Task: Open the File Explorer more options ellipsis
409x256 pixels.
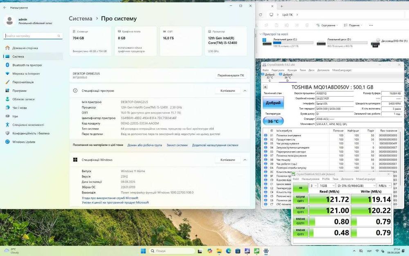Action: tap(371, 25)
